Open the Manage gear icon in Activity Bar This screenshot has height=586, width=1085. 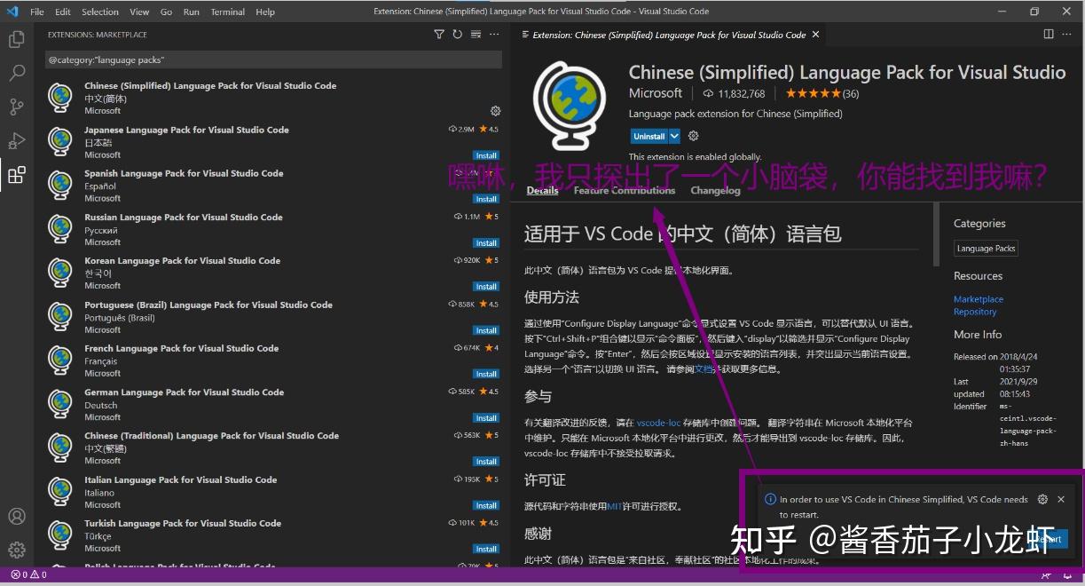pyautogui.click(x=16, y=550)
